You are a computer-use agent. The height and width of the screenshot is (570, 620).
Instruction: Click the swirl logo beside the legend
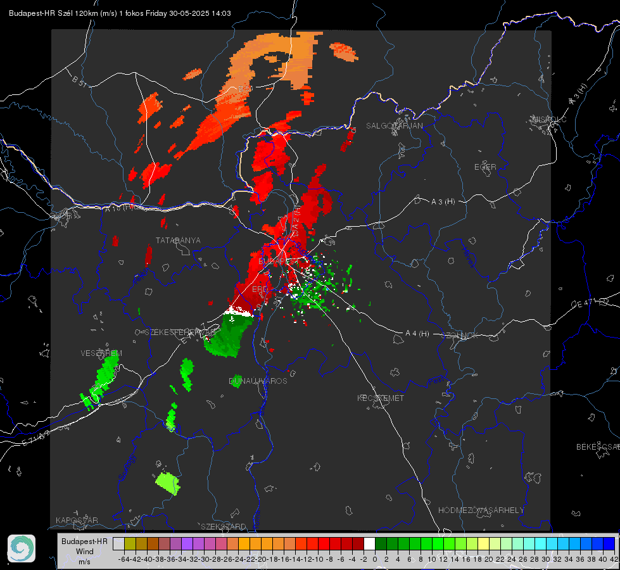pyautogui.click(x=22, y=548)
